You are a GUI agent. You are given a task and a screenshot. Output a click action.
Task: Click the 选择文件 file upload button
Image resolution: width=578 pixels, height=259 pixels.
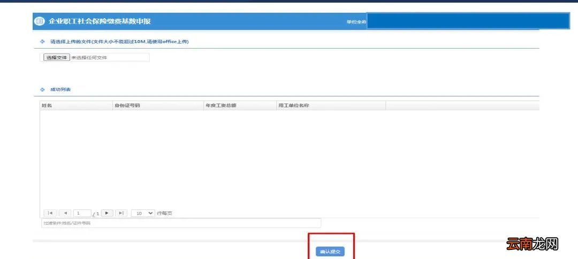click(56, 58)
